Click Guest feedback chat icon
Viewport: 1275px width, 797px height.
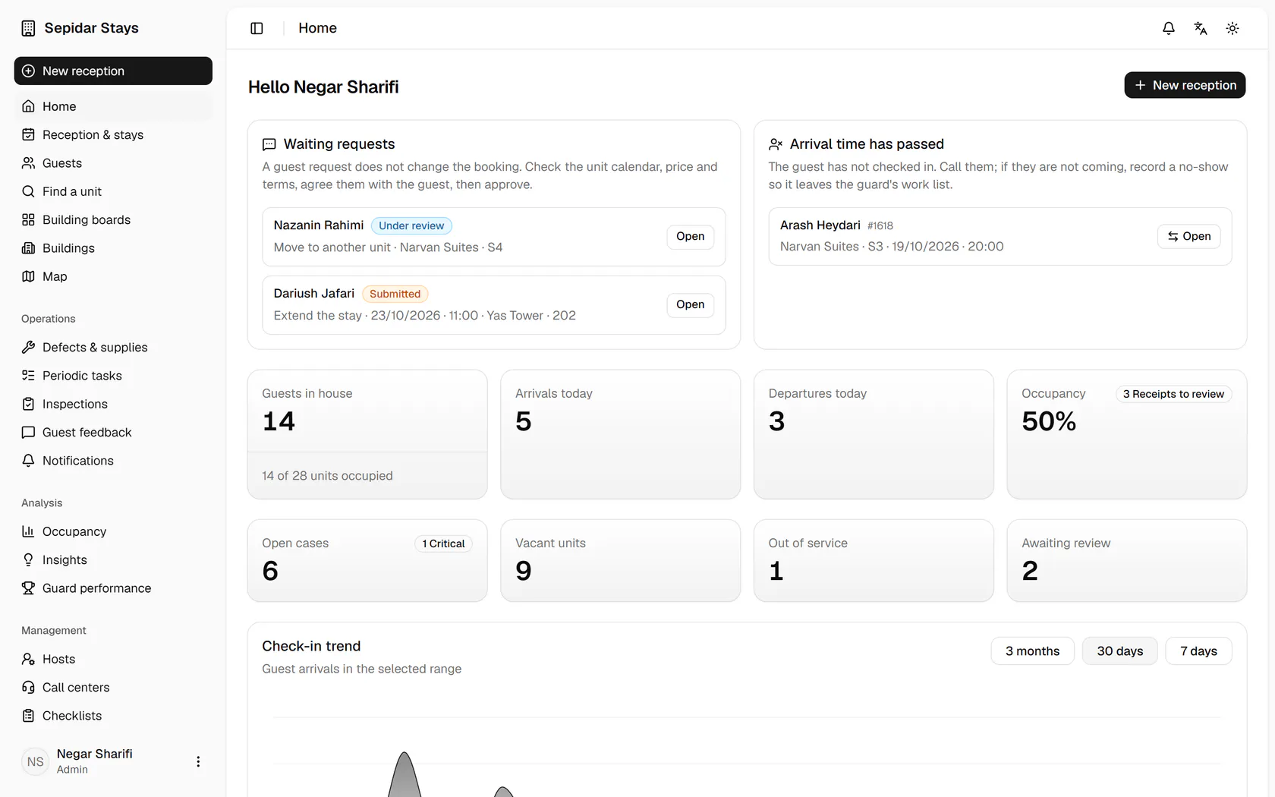pos(28,432)
